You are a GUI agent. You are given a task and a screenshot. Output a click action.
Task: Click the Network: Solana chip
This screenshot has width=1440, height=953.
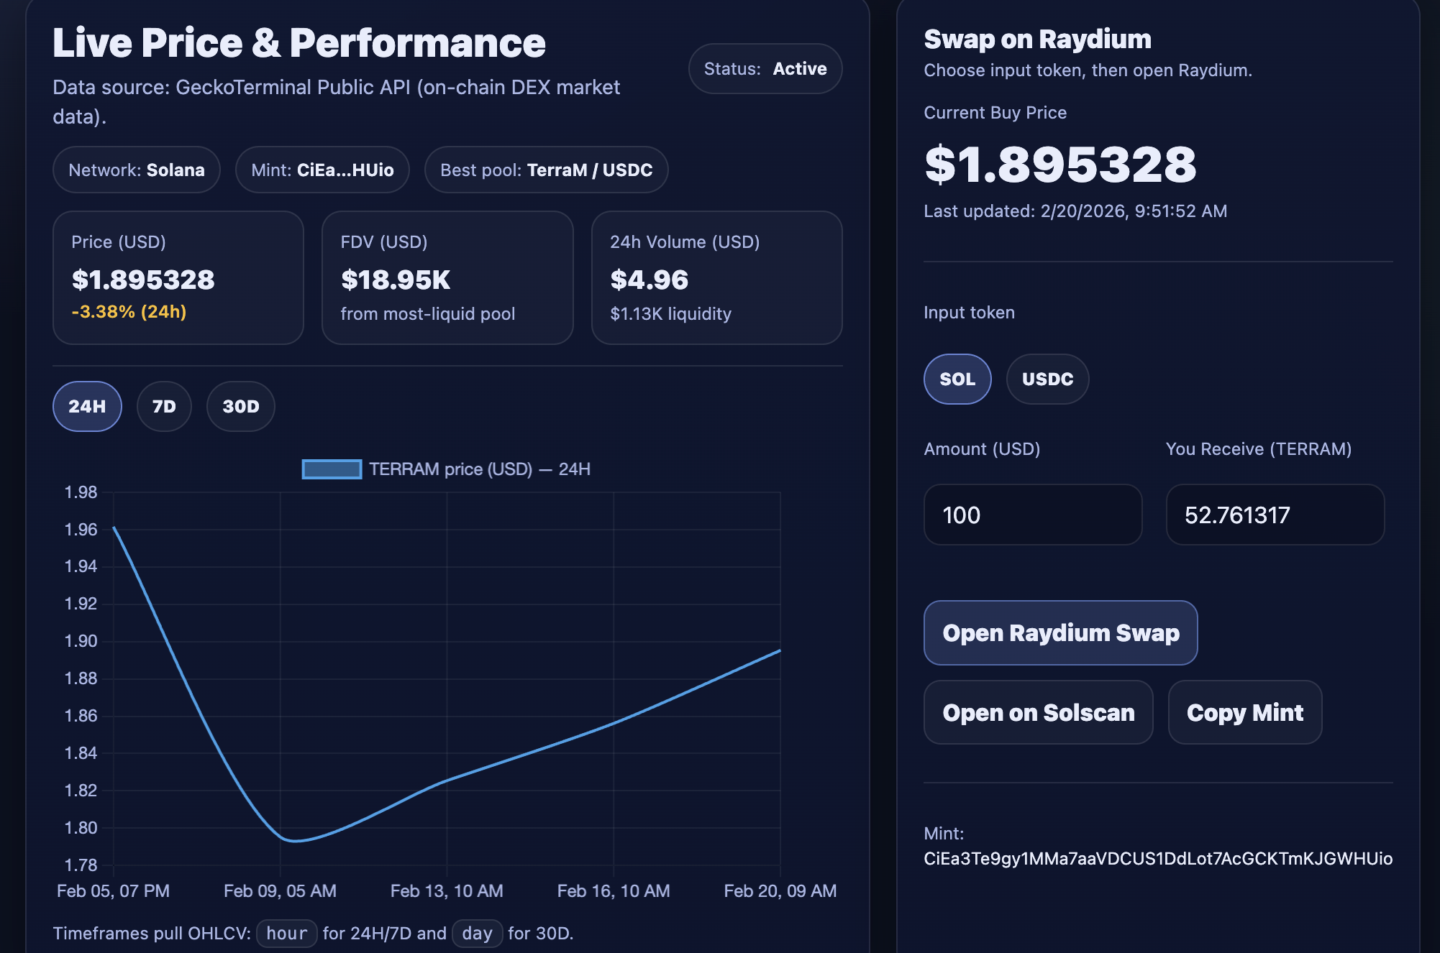[x=137, y=170]
